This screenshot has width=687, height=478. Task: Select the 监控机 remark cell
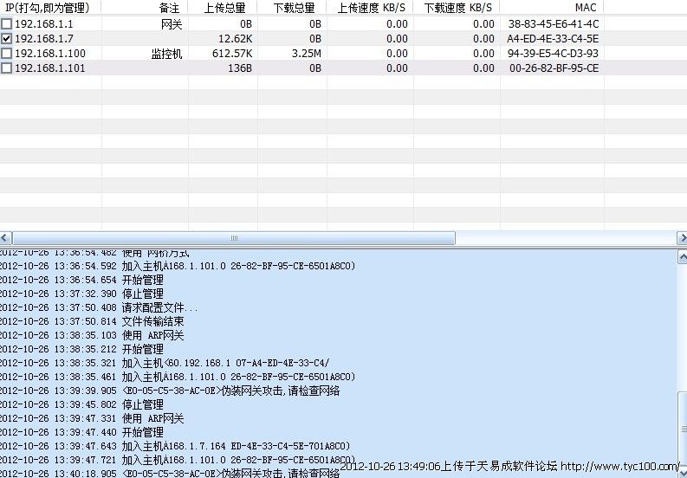click(x=166, y=54)
